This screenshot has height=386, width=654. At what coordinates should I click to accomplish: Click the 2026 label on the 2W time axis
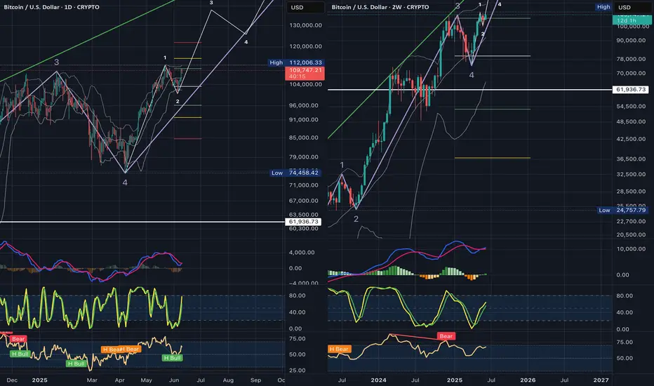[x=528, y=380]
